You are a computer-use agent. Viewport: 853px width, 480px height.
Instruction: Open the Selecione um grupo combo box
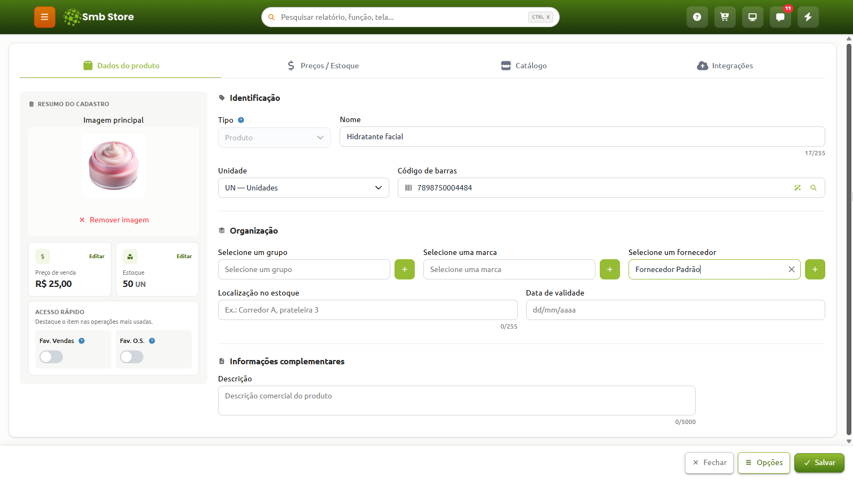coord(304,269)
